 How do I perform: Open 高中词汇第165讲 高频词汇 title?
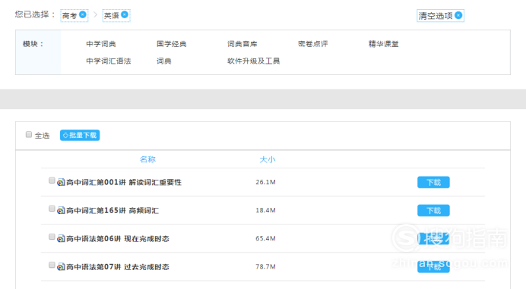pos(112,210)
